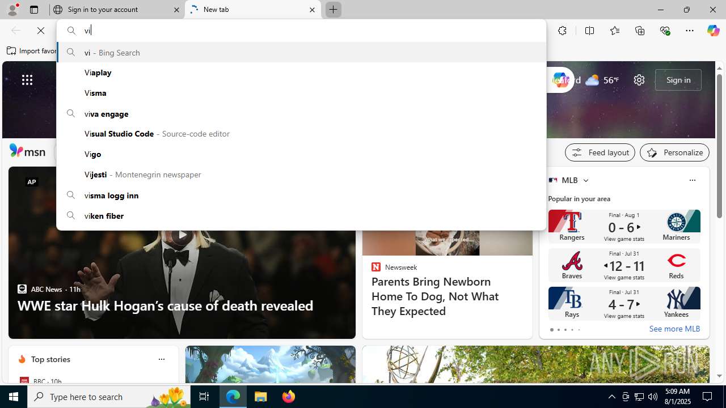Viewport: 726px width, 408px height.
Task: Open Settings and more ellipsis menu
Action: [x=690, y=31]
